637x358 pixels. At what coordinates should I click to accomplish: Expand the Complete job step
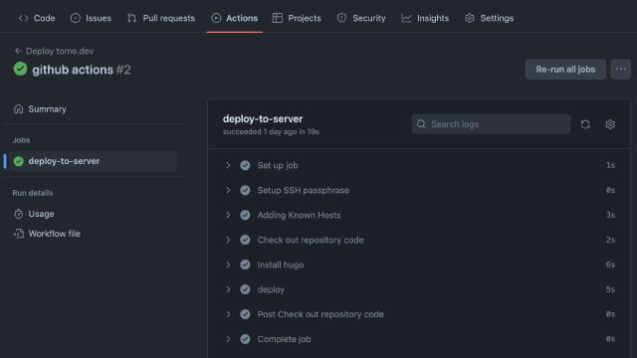(x=228, y=339)
